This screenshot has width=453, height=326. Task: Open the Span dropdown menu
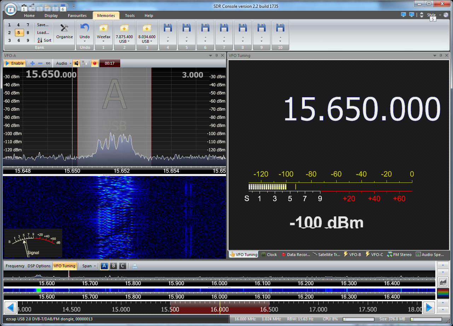89,266
